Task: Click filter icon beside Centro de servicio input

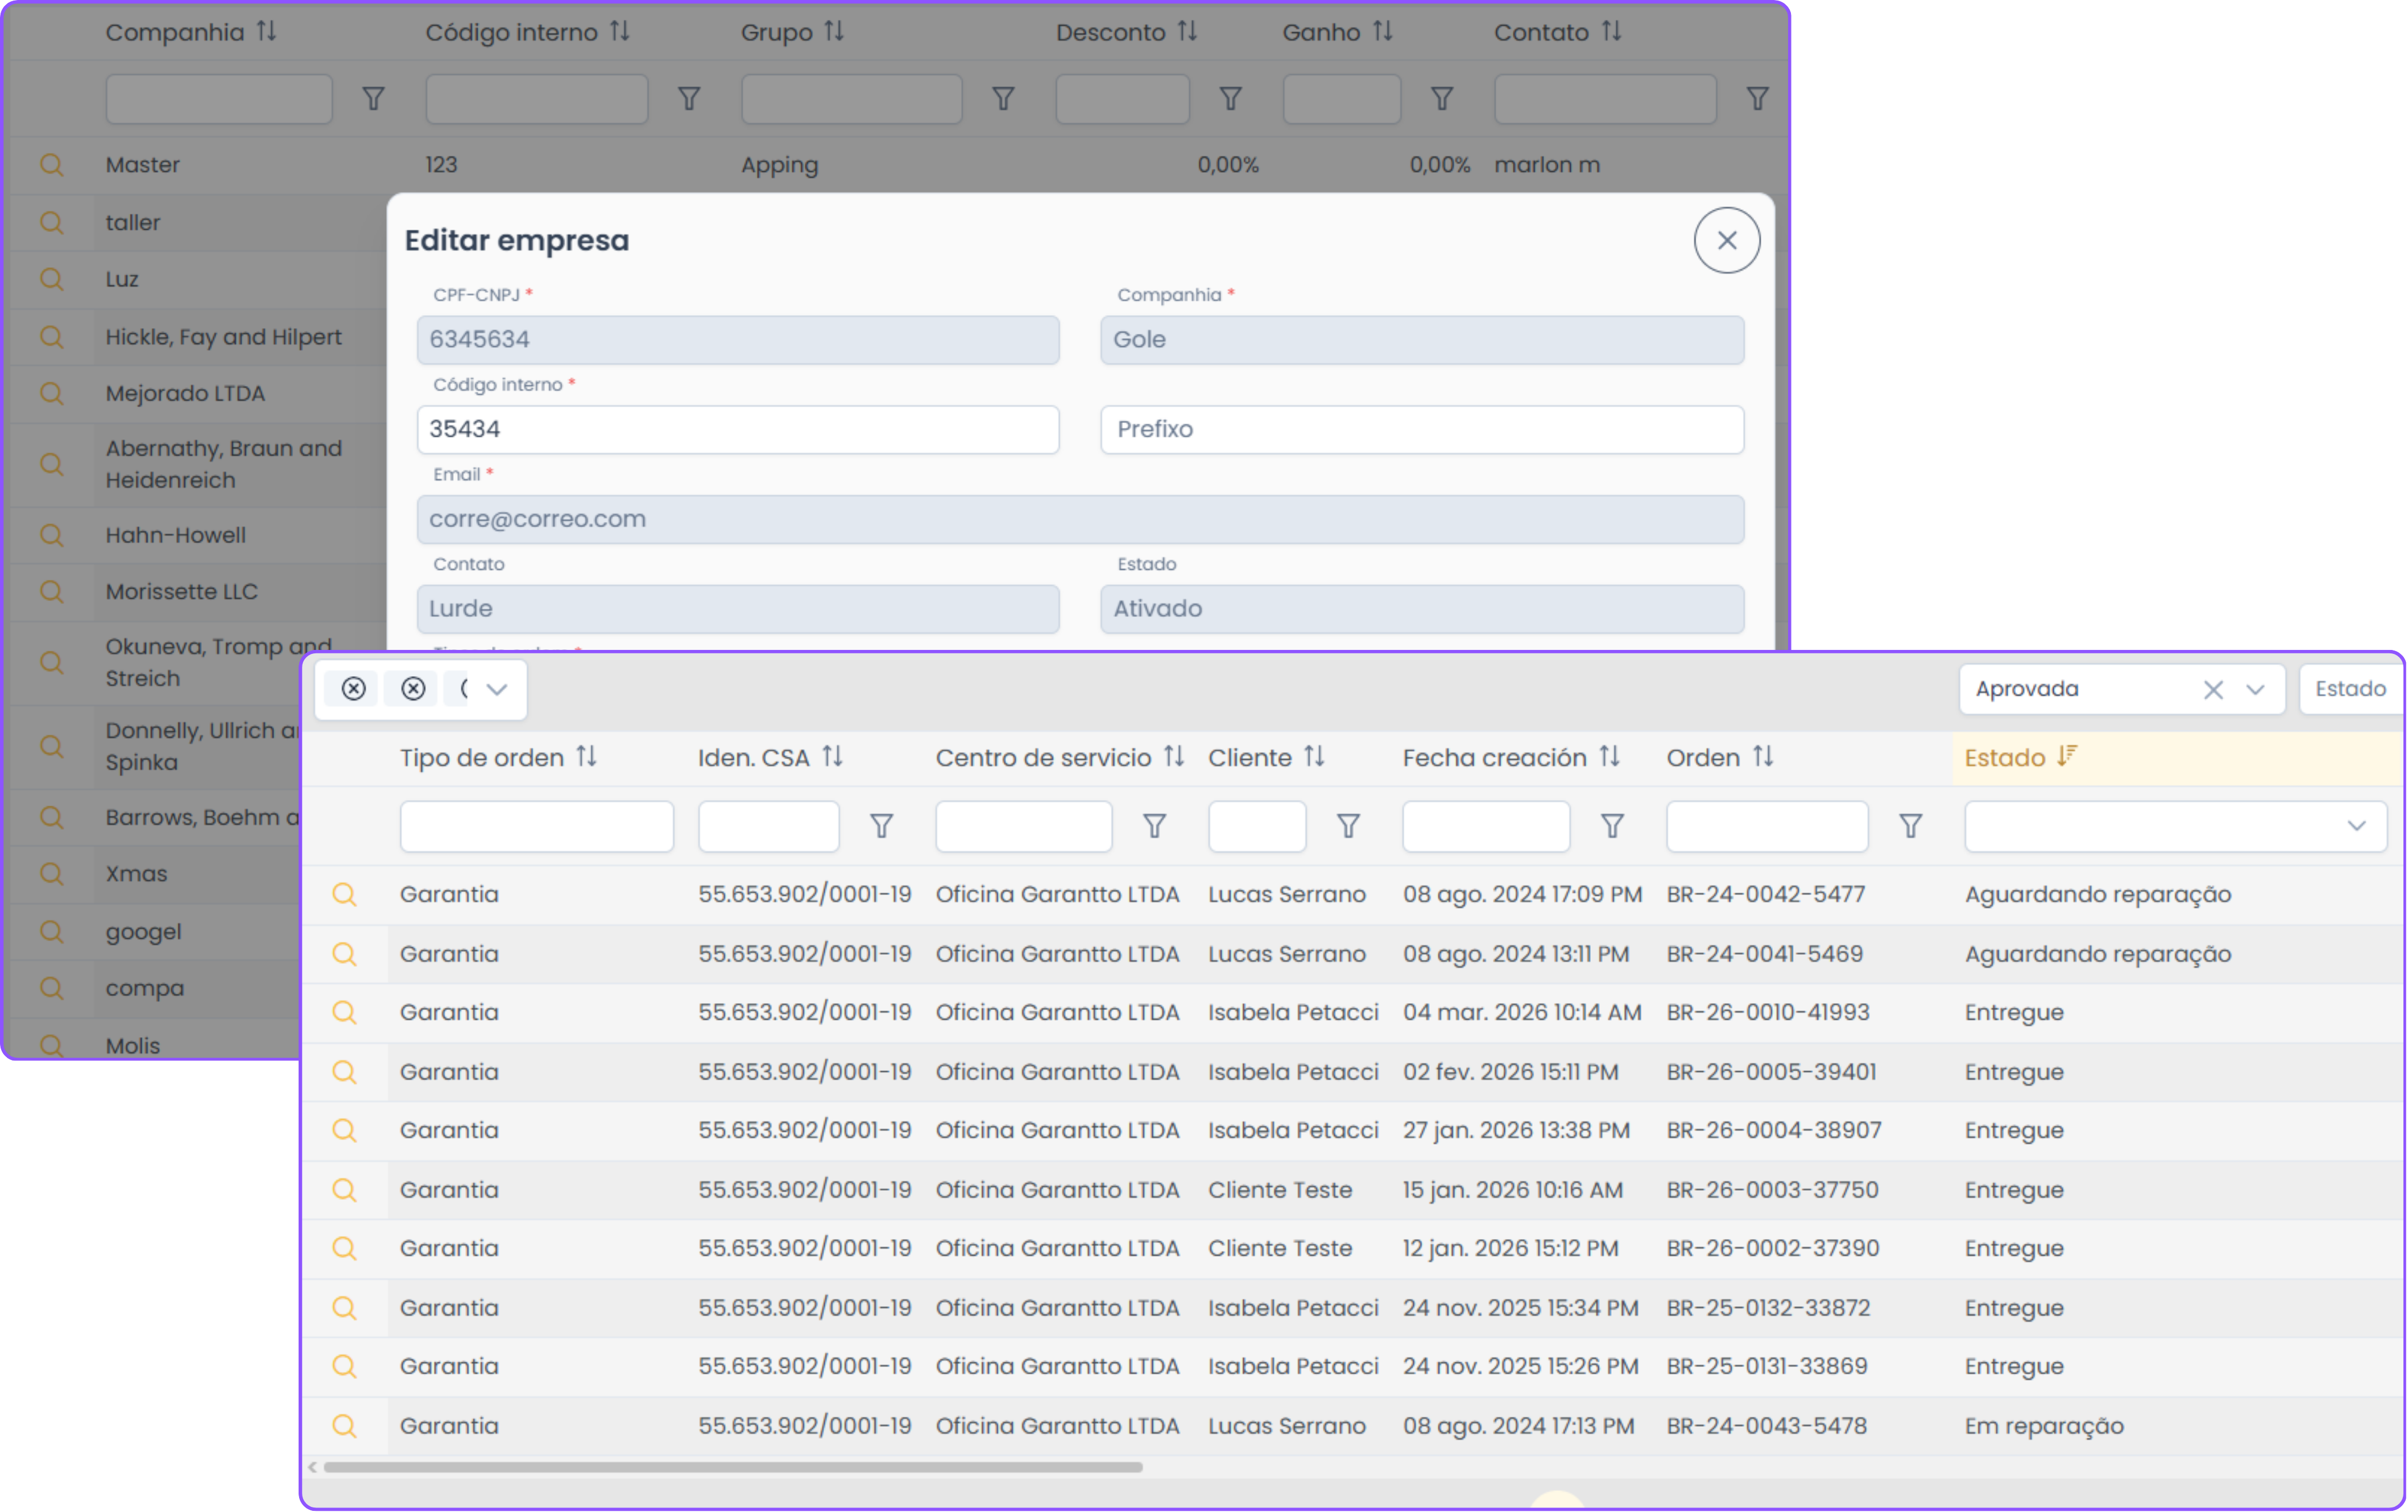Action: [1154, 826]
